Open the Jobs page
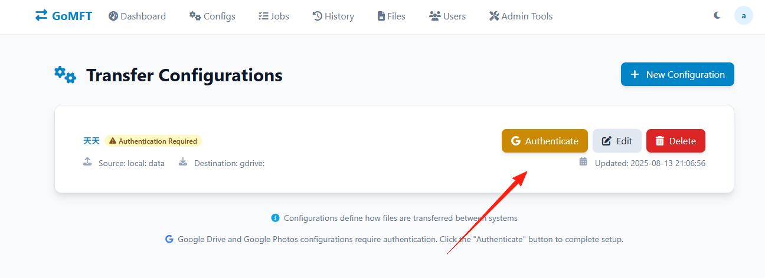 click(274, 16)
